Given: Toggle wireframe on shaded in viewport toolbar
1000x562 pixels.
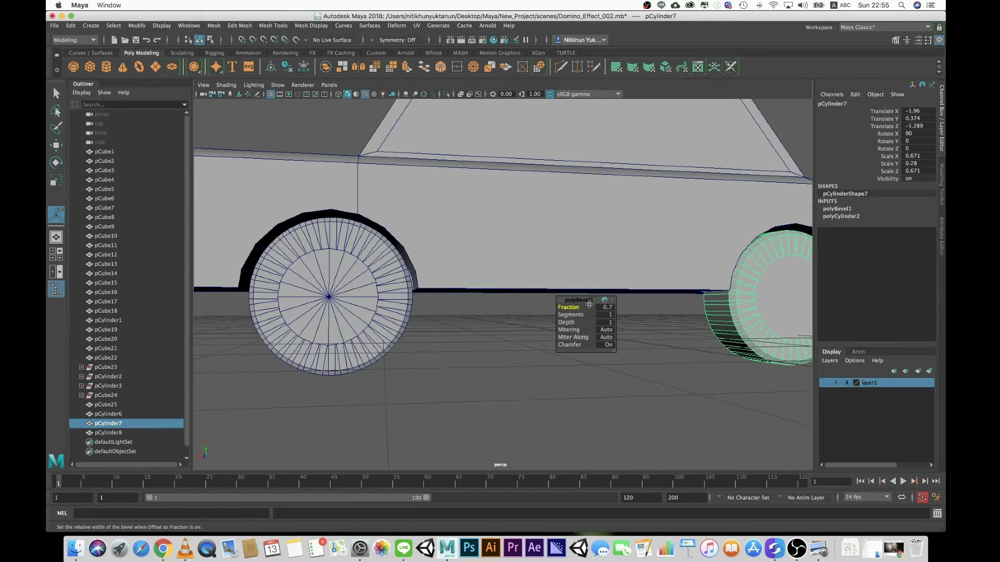Looking at the screenshot, I should tap(365, 94).
